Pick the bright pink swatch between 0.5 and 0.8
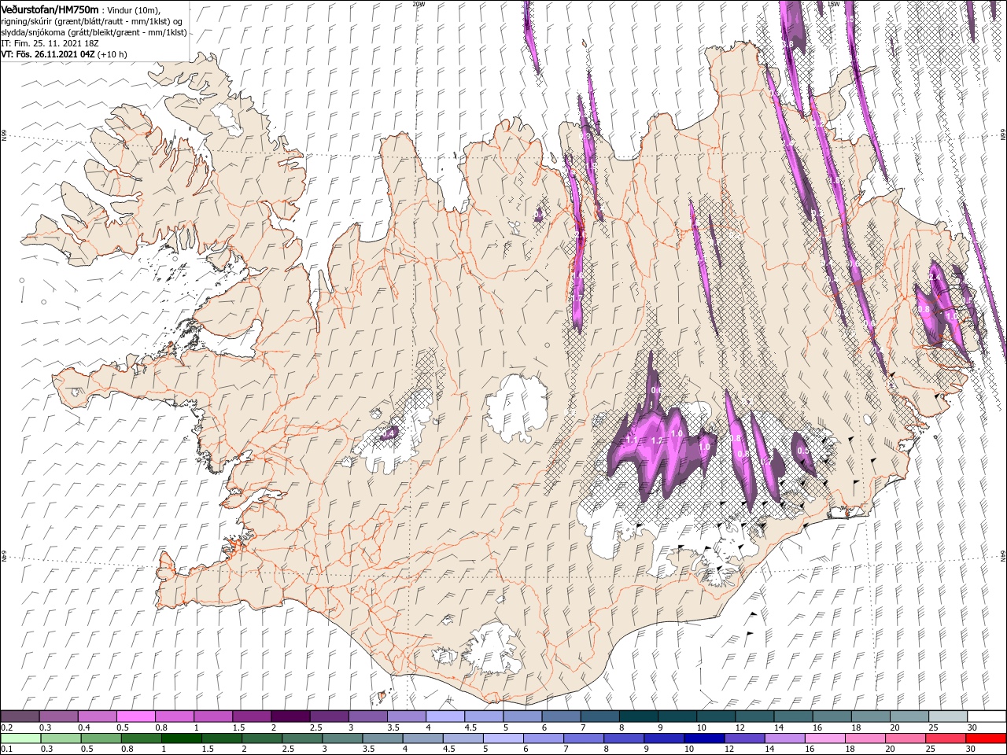The width and height of the screenshot is (1007, 755). [x=136, y=716]
